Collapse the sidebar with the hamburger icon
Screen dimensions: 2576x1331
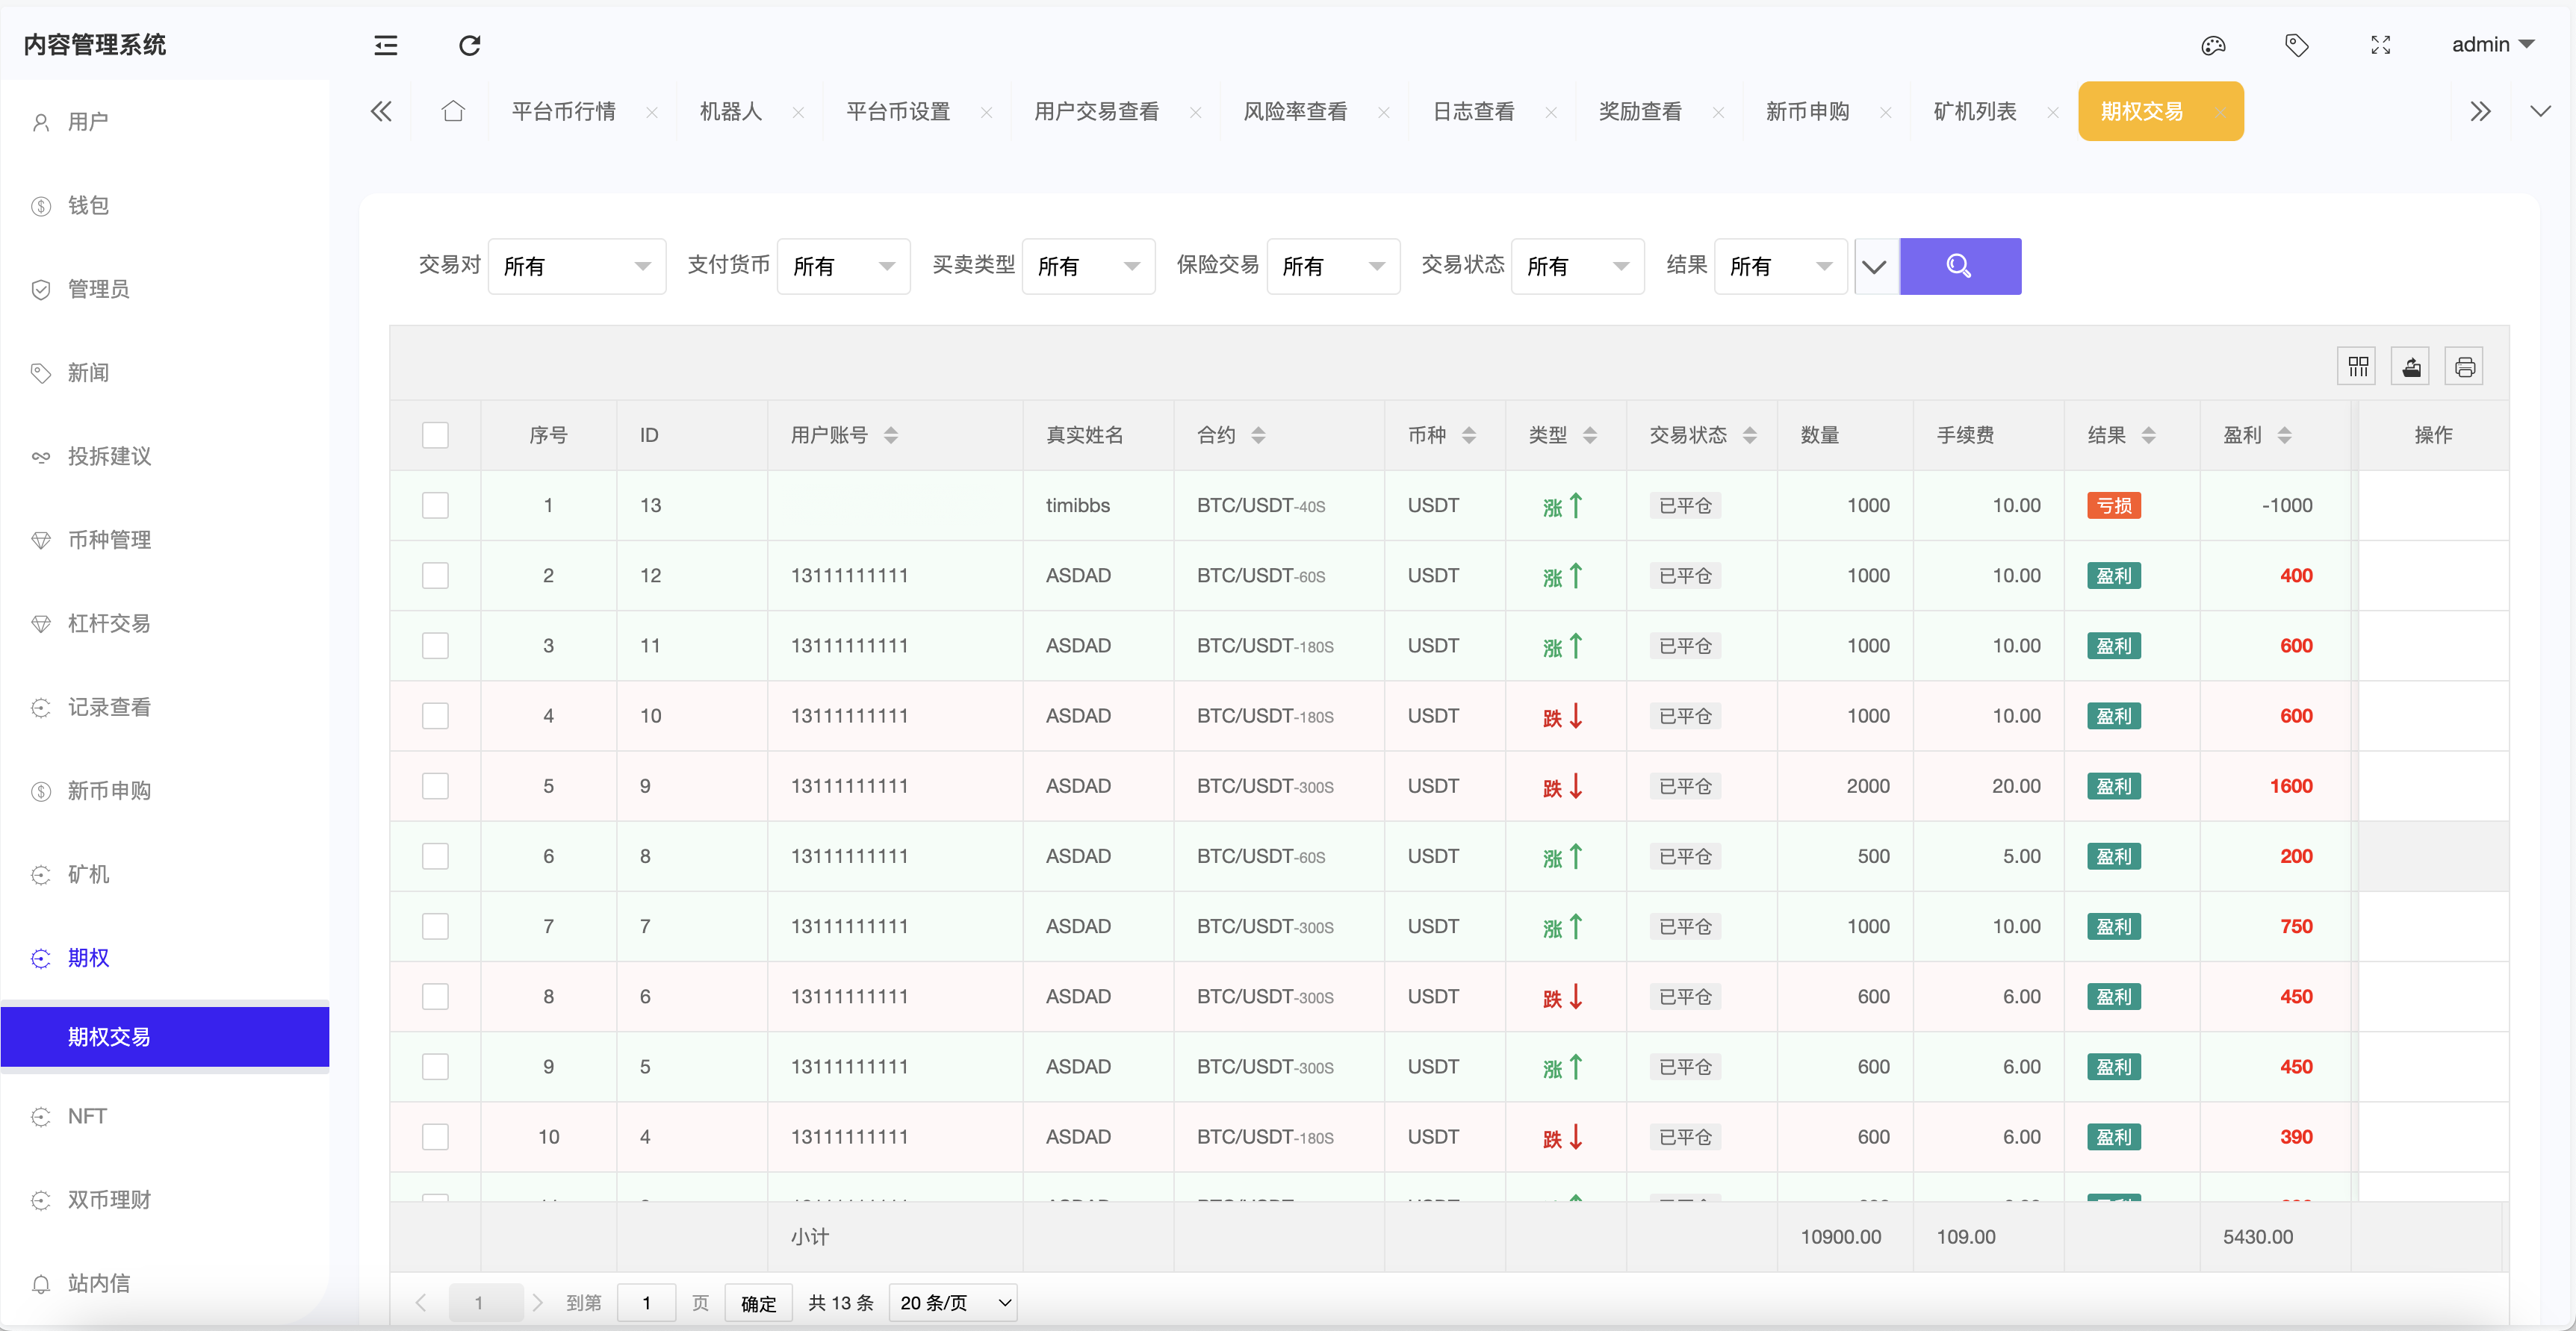click(385, 45)
